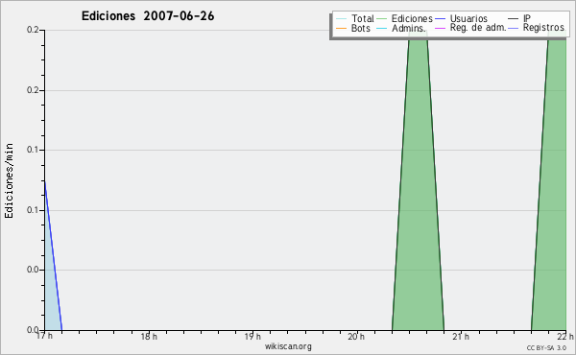Click the IP legend label
The height and width of the screenshot is (355, 576).
point(527,18)
